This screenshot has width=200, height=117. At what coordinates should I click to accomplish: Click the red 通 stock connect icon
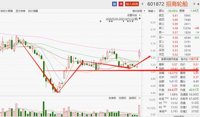[121, 4]
